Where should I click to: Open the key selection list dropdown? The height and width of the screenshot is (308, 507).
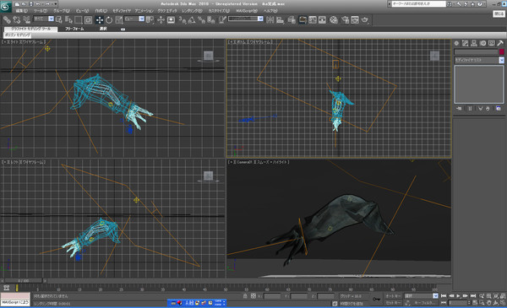click(421, 295)
